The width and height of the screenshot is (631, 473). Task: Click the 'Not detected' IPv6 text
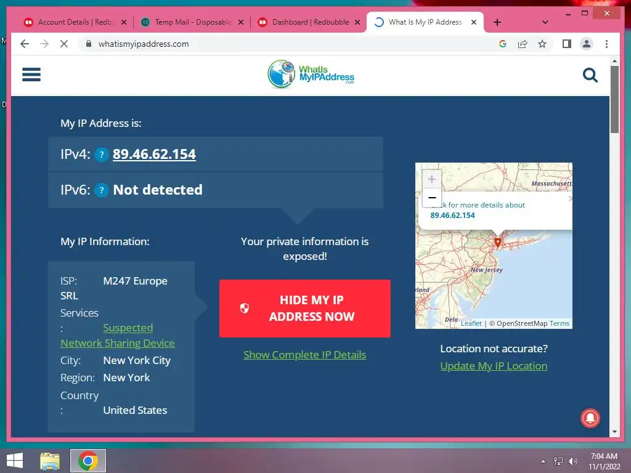(158, 190)
